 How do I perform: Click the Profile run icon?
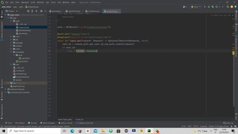point(217,7)
